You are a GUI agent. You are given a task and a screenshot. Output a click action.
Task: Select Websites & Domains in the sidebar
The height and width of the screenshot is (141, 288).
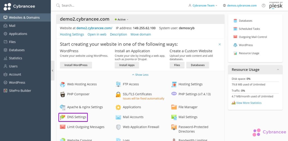[25, 18]
